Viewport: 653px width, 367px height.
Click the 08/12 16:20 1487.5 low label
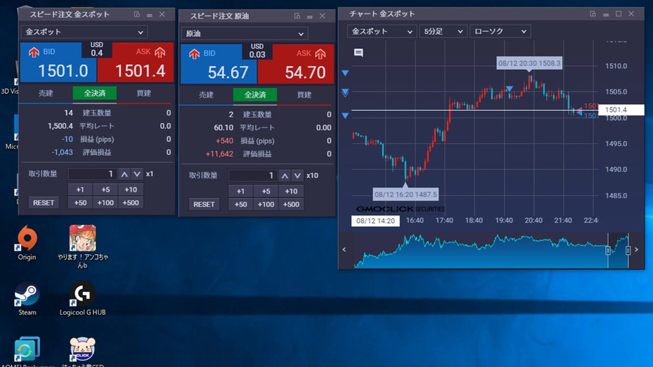coord(405,194)
